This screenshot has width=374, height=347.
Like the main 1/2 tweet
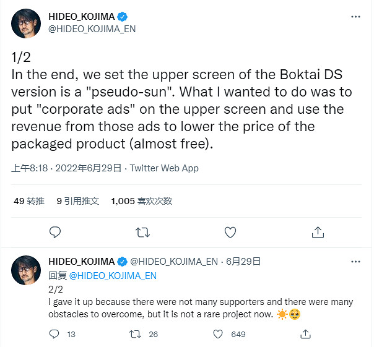[x=230, y=232]
